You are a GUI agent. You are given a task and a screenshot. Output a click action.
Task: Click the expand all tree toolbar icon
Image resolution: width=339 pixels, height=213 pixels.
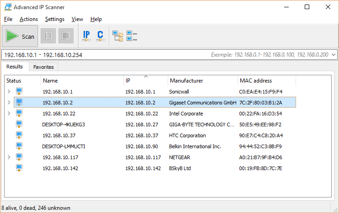tap(117, 36)
